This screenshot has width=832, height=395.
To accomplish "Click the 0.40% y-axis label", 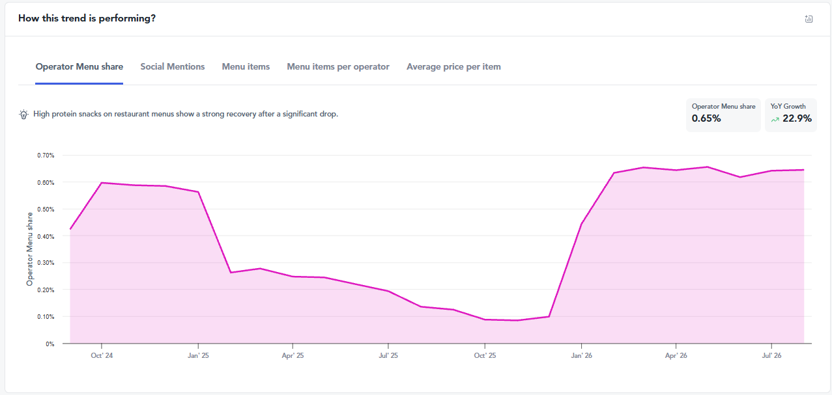I will (x=46, y=236).
